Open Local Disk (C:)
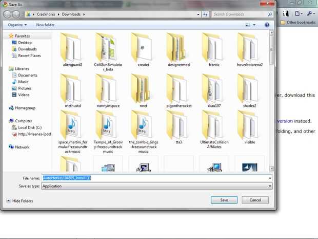The height and width of the screenshot is (239, 318). (x=27, y=127)
